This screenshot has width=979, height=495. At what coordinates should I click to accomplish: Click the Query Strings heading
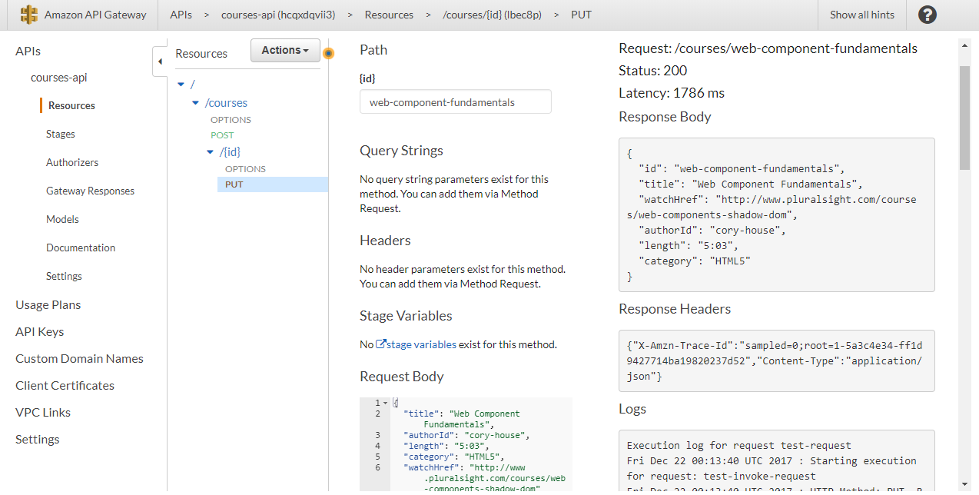[x=401, y=151]
